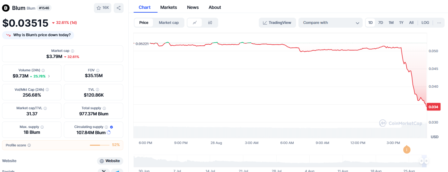Click the range slider right handle
Screen dimensions: 448x172
point(426,161)
